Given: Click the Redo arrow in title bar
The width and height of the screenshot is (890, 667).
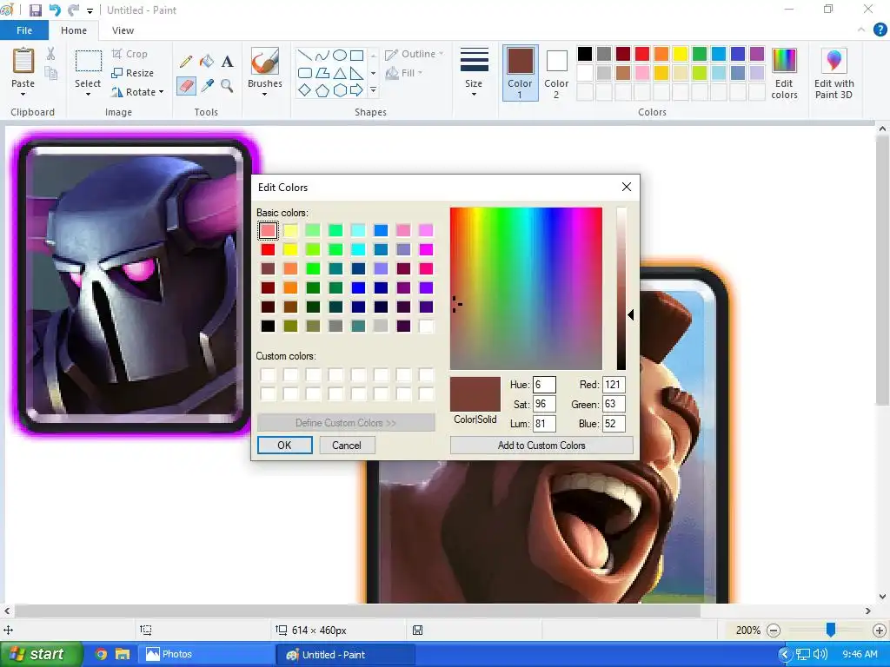Looking at the screenshot, I should pyautogui.click(x=74, y=10).
